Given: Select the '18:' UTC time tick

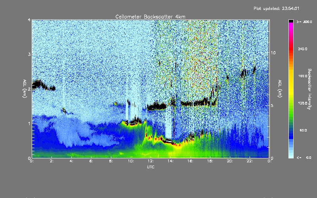Looking at the screenshot, I should click(x=210, y=161).
